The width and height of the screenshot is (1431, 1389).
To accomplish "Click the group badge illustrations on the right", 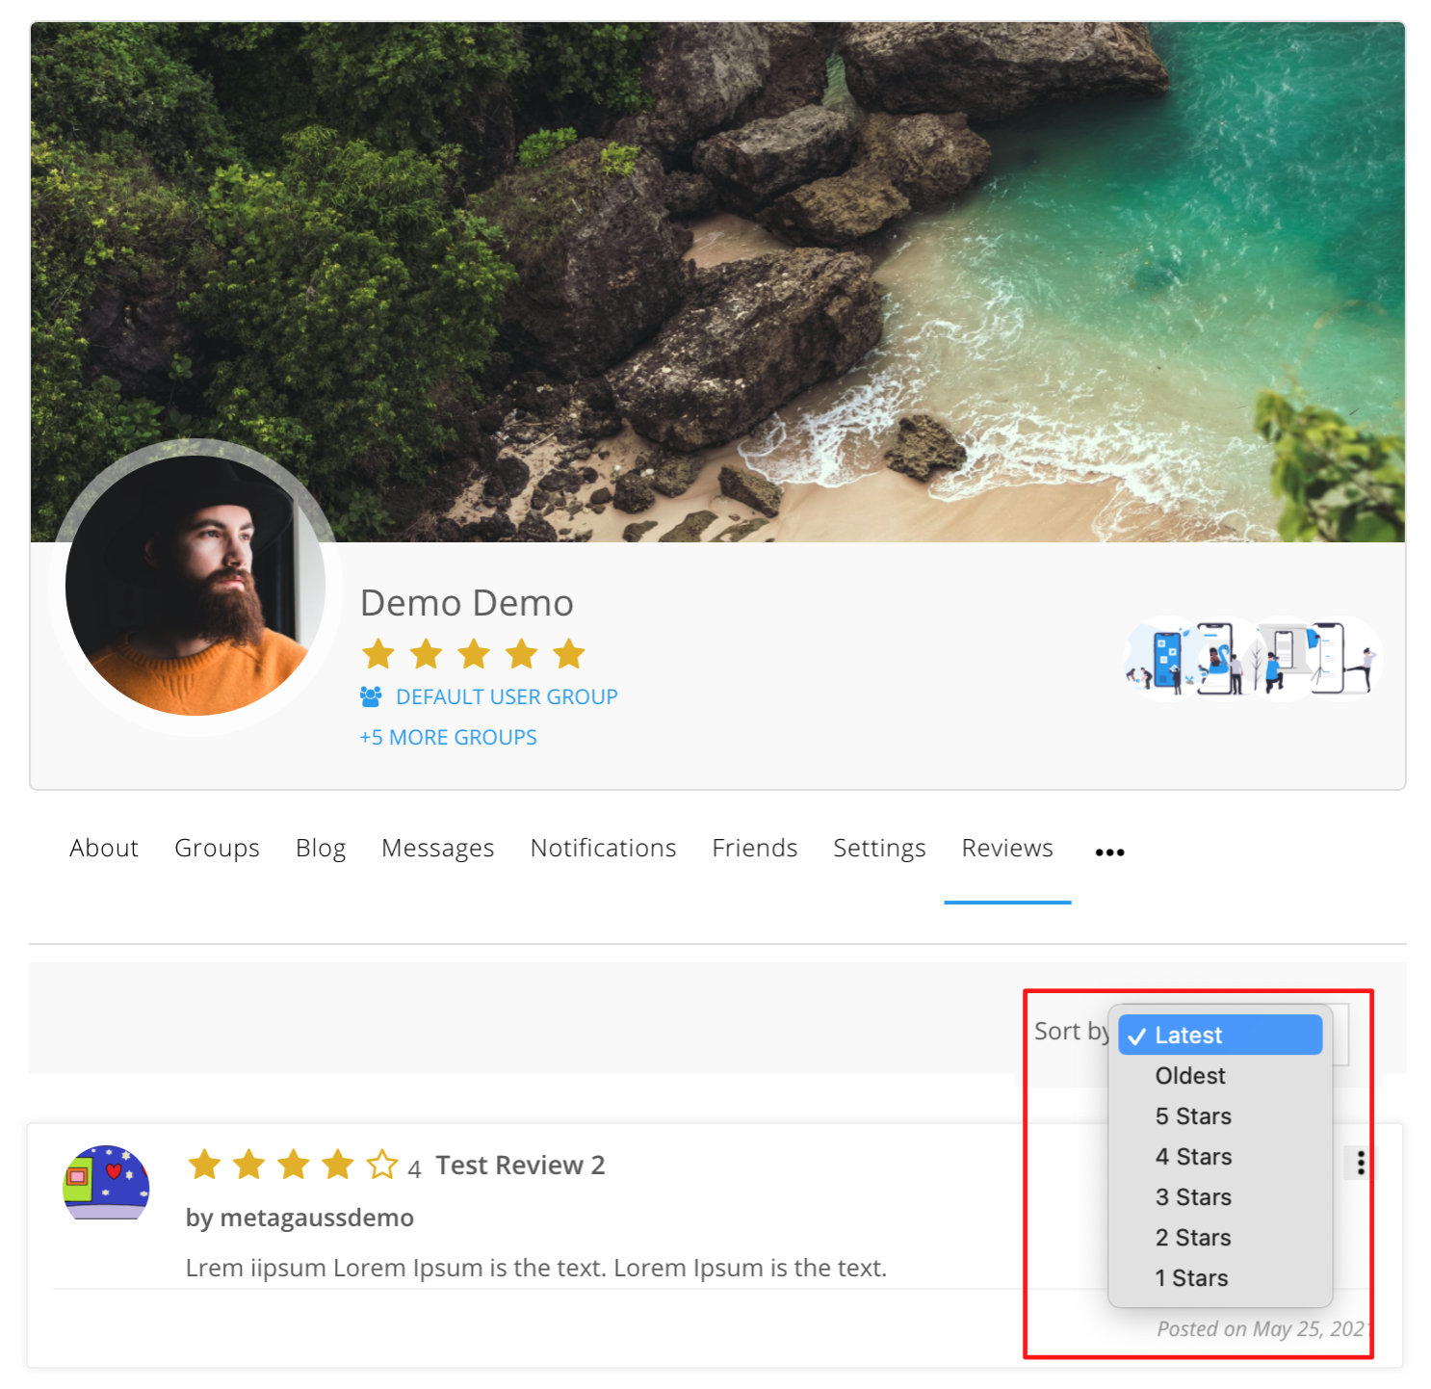I will click(1253, 659).
